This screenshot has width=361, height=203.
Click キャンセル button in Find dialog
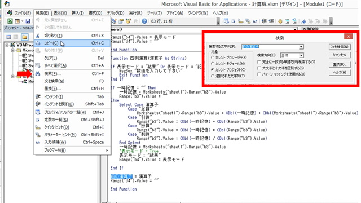[340, 55]
